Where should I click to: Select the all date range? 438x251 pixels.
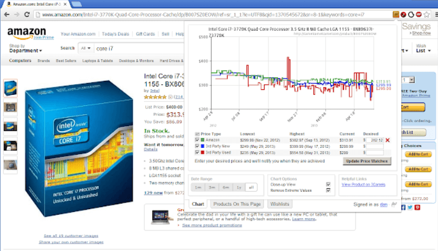tap(251, 187)
